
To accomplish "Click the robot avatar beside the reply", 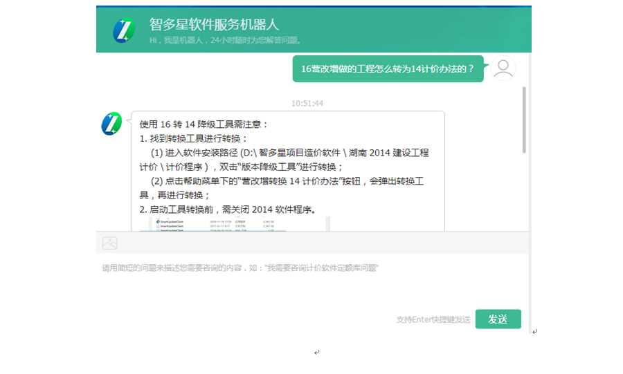I will point(111,124).
